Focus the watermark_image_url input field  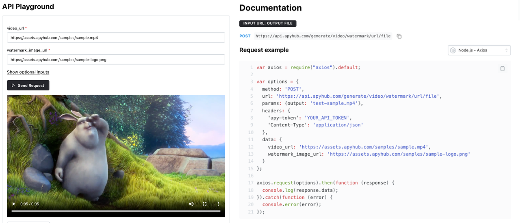coord(116,59)
